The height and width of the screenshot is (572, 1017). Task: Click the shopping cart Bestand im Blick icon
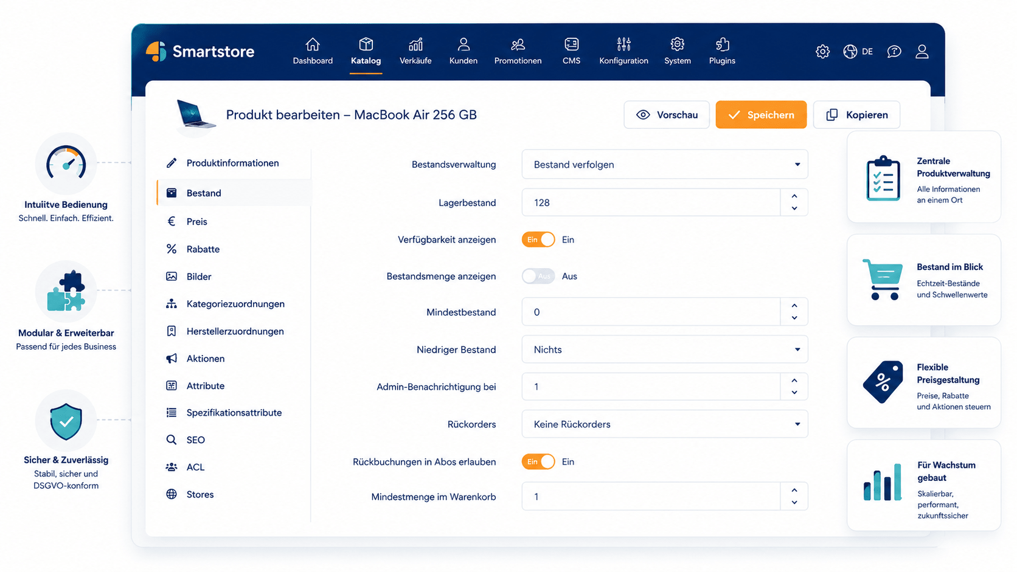point(883,280)
